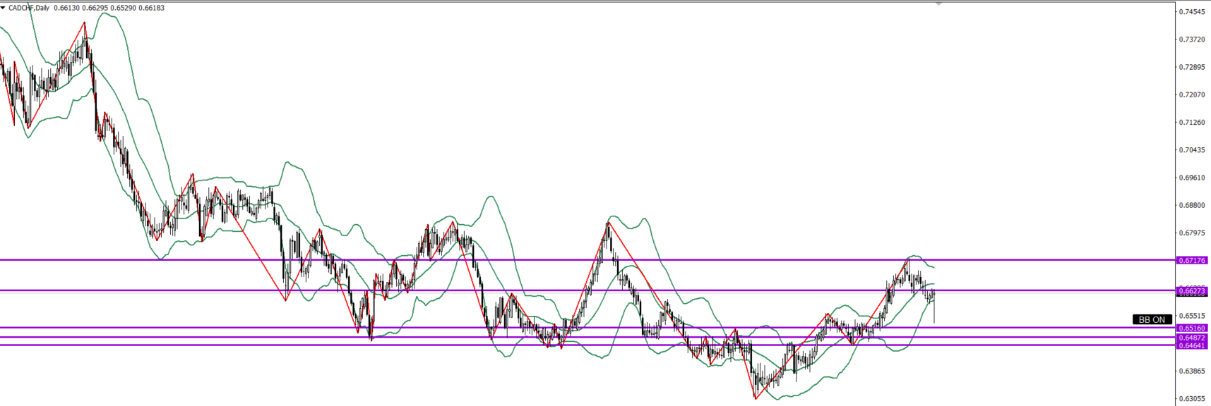Click the zigzag low point near 0.63055
1211x406 pixels.
(756, 398)
